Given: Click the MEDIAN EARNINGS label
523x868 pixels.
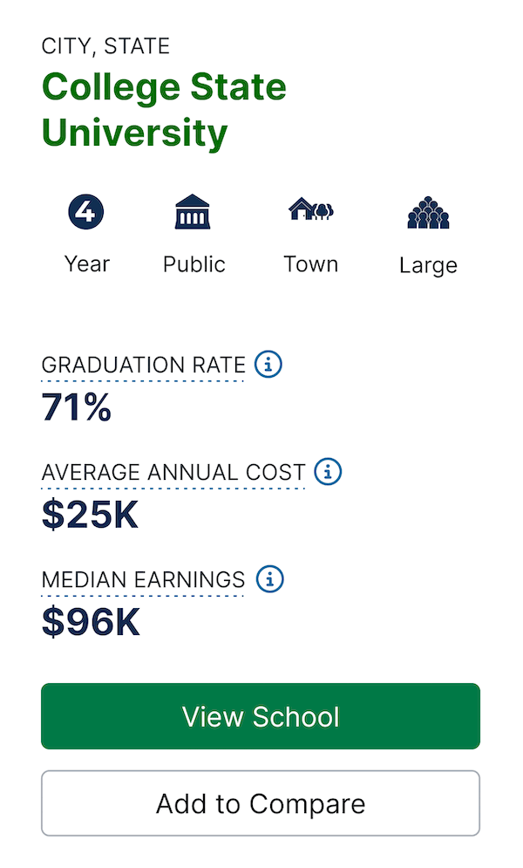Looking at the screenshot, I should [143, 580].
